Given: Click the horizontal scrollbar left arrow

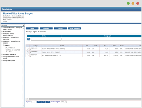Looking at the screenshot, I should click(28, 99).
